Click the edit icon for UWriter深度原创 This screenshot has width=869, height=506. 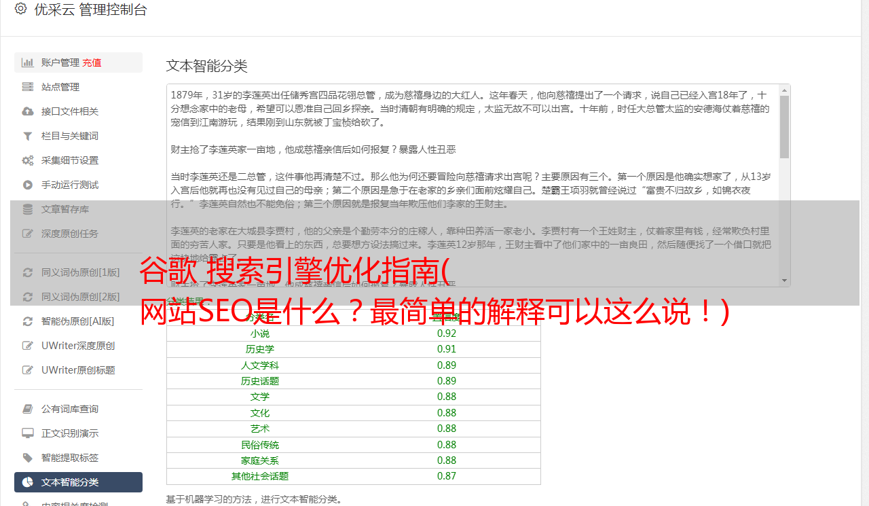28,346
